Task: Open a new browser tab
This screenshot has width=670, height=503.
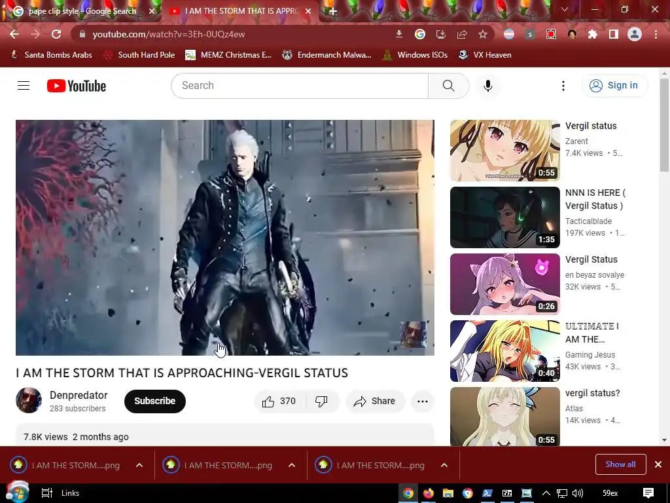Action: coord(333,12)
